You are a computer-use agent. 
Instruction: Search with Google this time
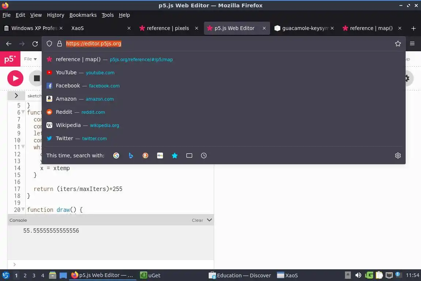pyautogui.click(x=116, y=156)
